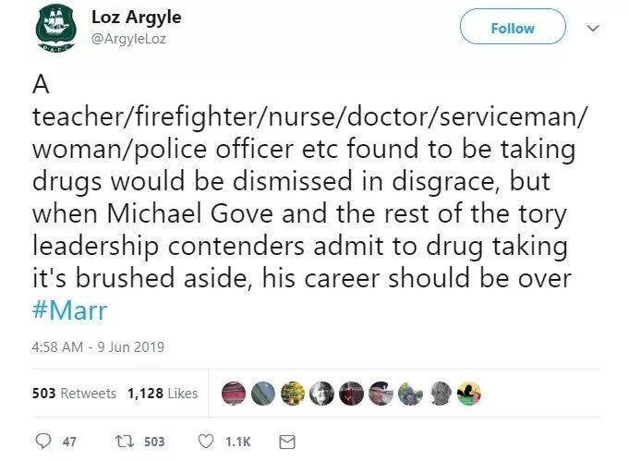The height and width of the screenshot is (461, 629).
Task: Click the @ArgyleLoz handle
Action: [x=128, y=38]
